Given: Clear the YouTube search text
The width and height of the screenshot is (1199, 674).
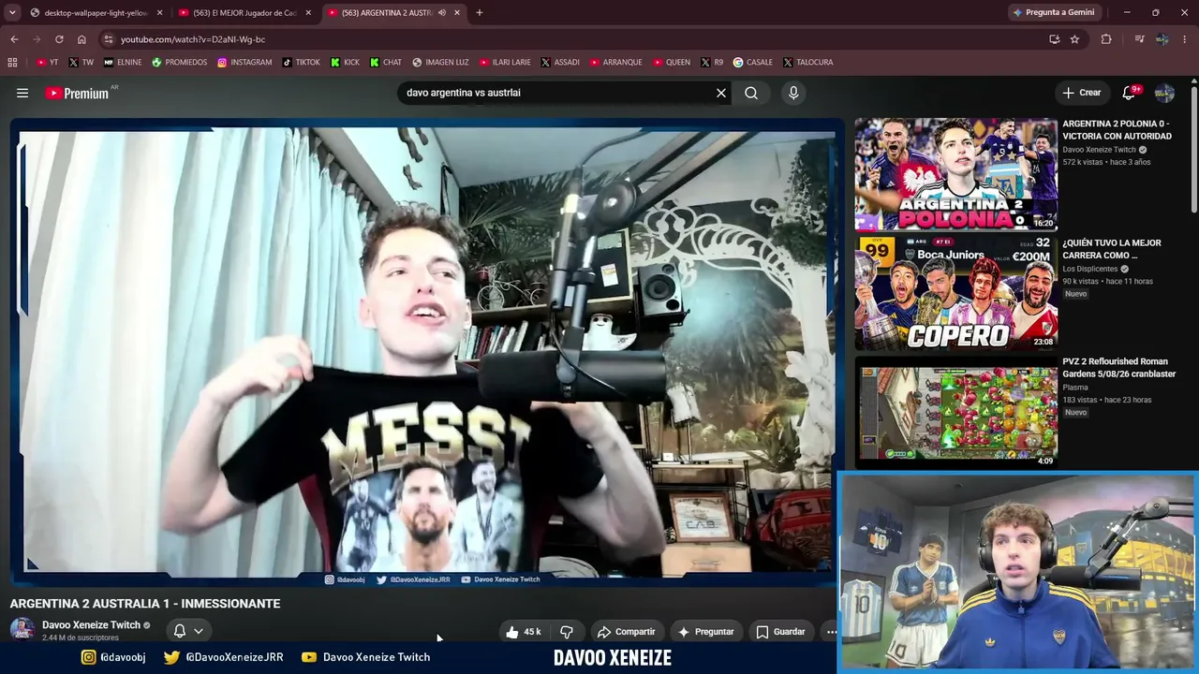Looking at the screenshot, I should [721, 93].
